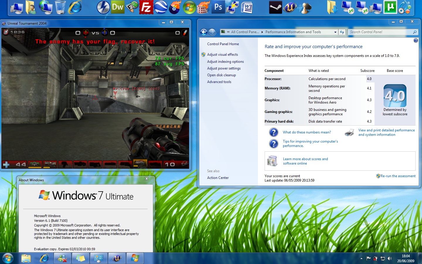Click Re-run the assessment
Image resolution: width=422 pixels, height=264 pixels.
click(398, 176)
